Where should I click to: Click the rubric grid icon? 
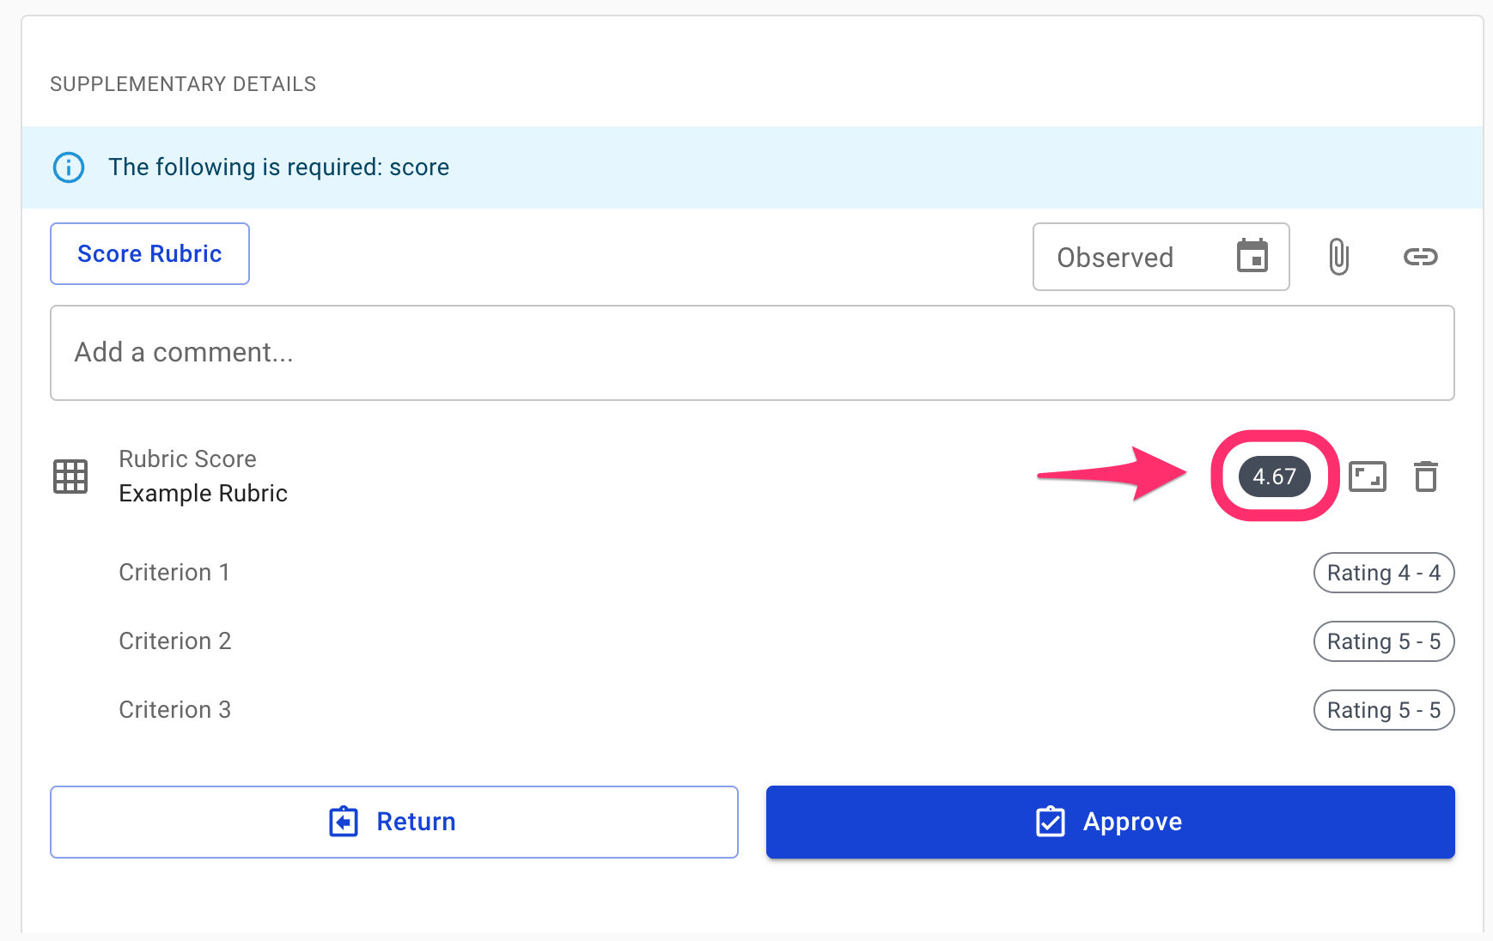pos(70,477)
